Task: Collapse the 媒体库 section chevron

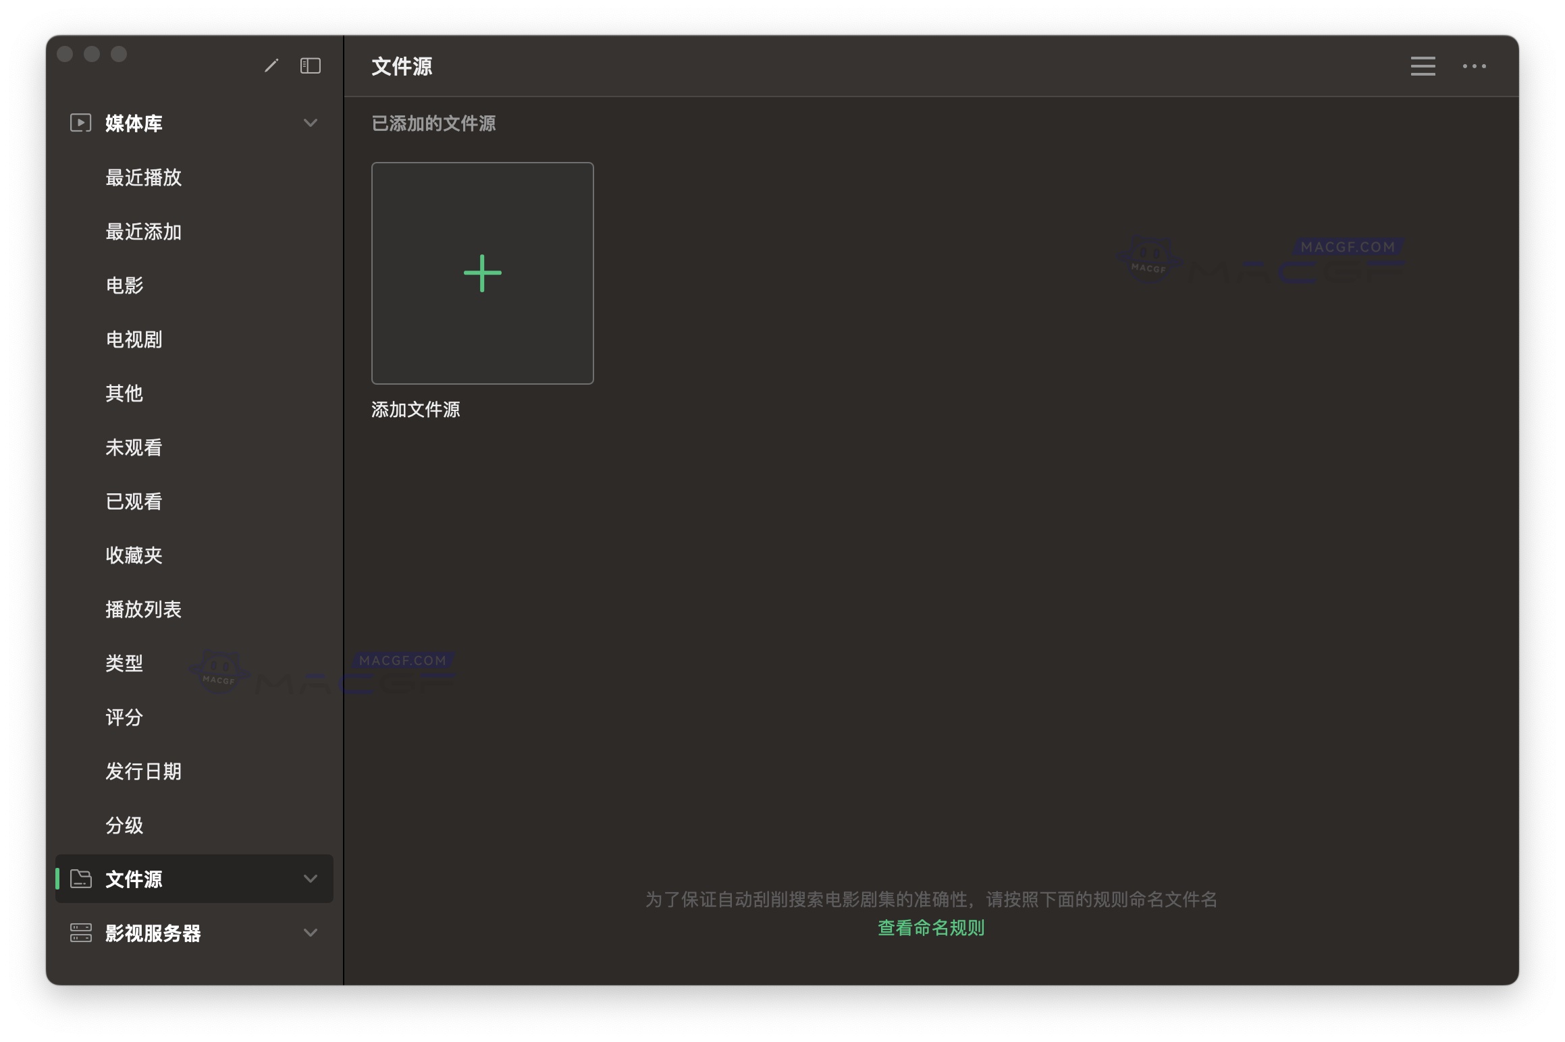Action: 310,123
